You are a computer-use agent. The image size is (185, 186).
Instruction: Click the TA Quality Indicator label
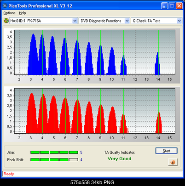120,152
